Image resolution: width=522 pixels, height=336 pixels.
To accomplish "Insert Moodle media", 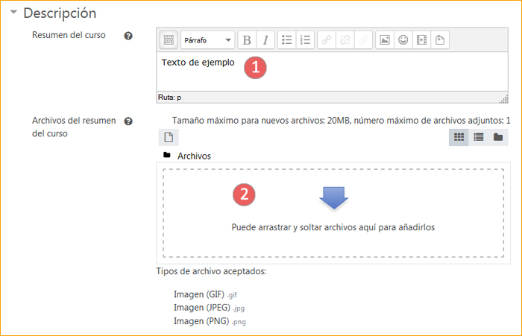I will tap(421, 39).
